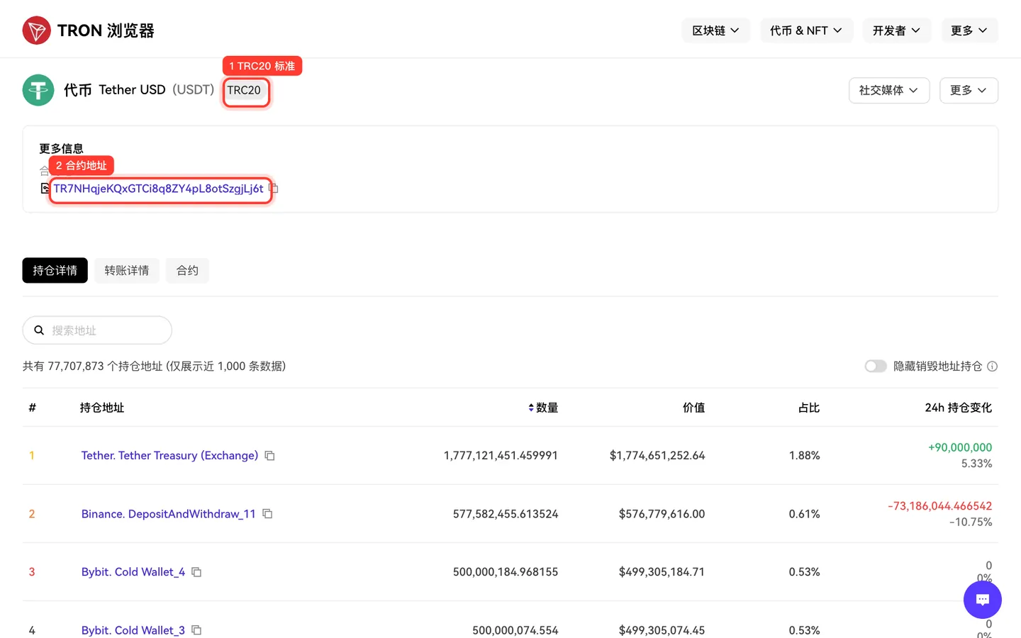Click the Tether USDT token icon
Viewport: 1021px width, 638px height.
click(38, 90)
